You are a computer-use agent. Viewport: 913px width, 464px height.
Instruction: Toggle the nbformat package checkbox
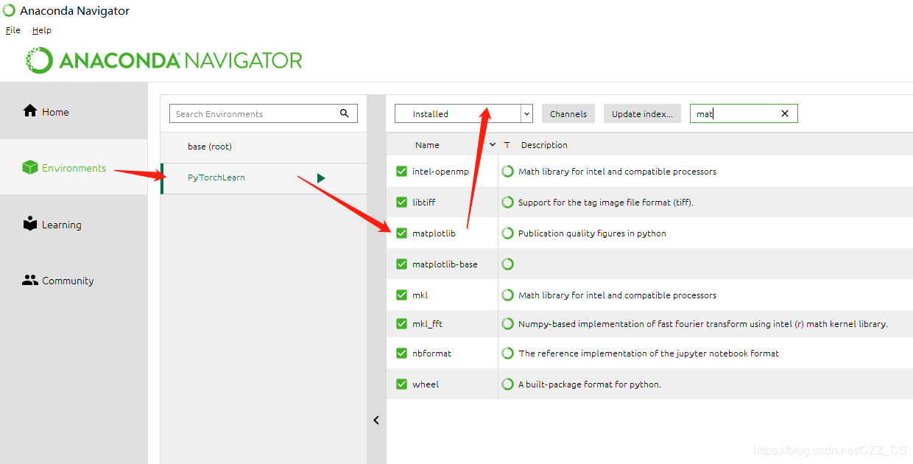click(401, 353)
